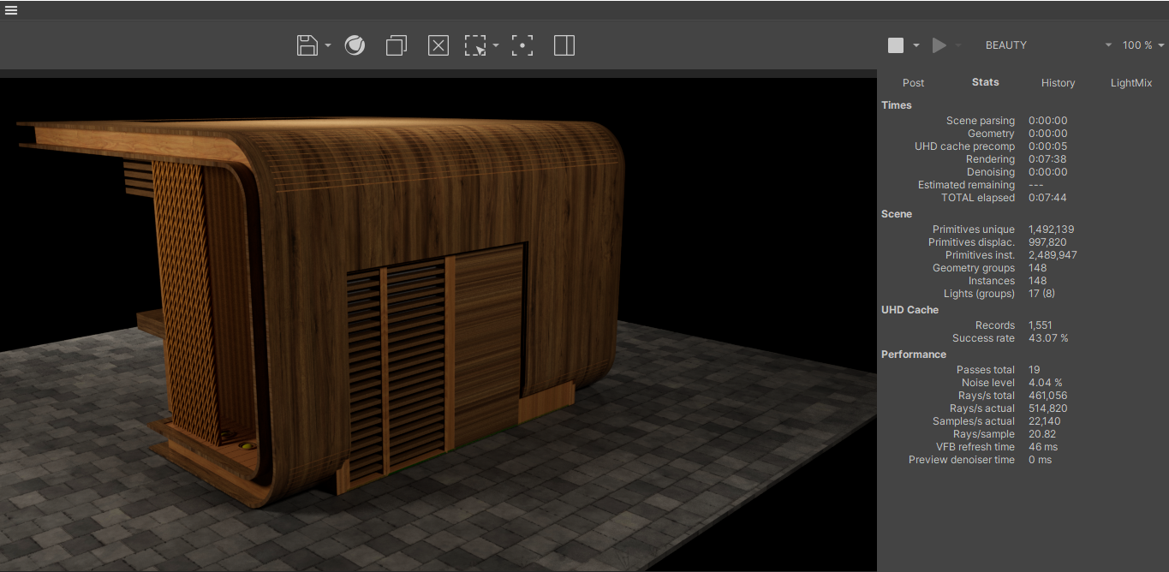1169x572 pixels.
Task: Click the Corona logo icon
Action: 355,45
